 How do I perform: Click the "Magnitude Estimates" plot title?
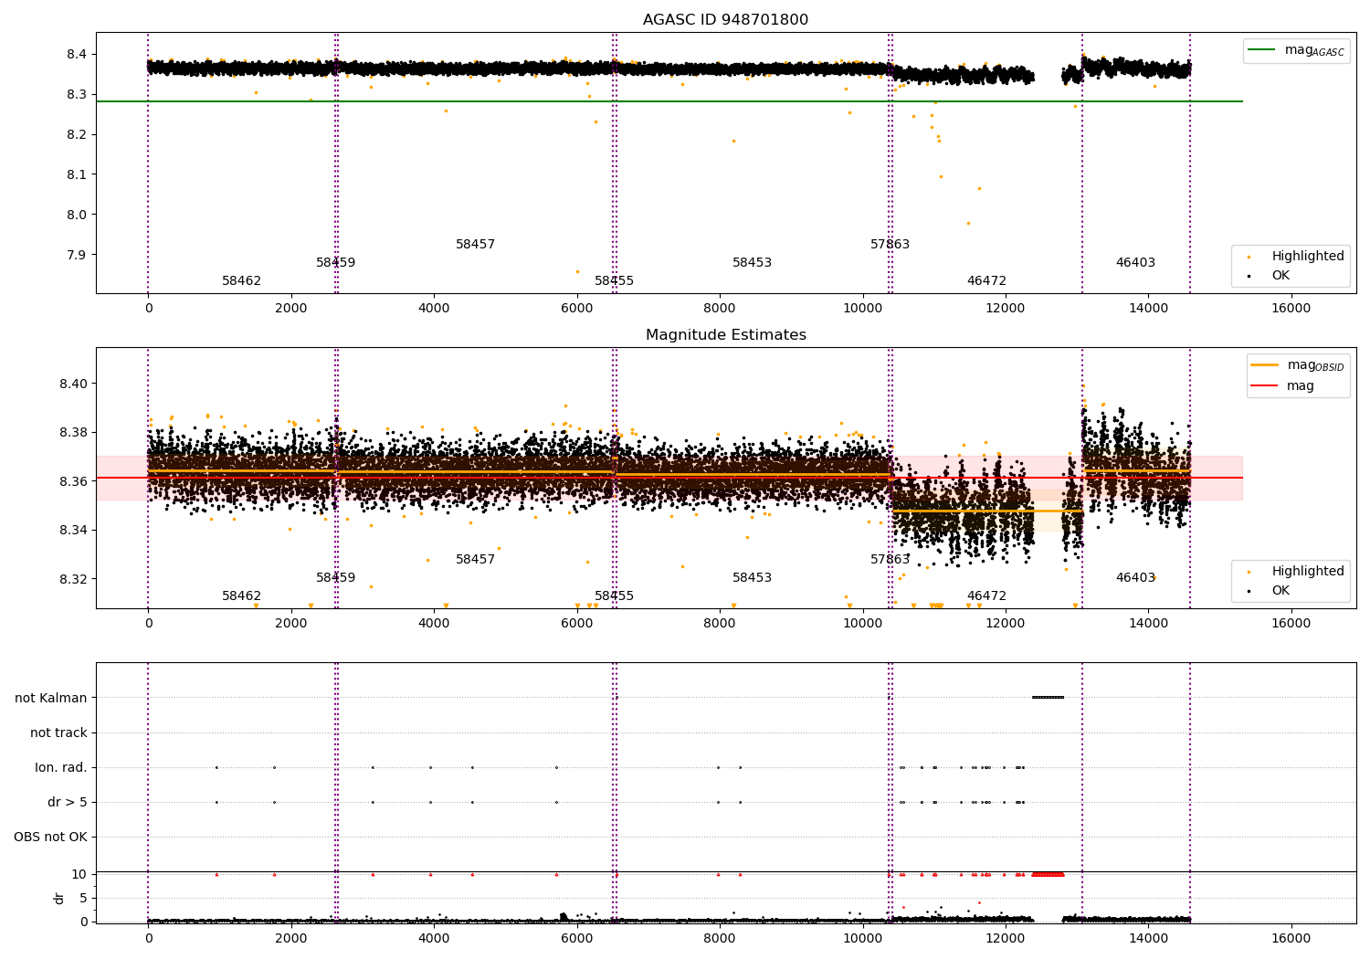[x=725, y=335]
